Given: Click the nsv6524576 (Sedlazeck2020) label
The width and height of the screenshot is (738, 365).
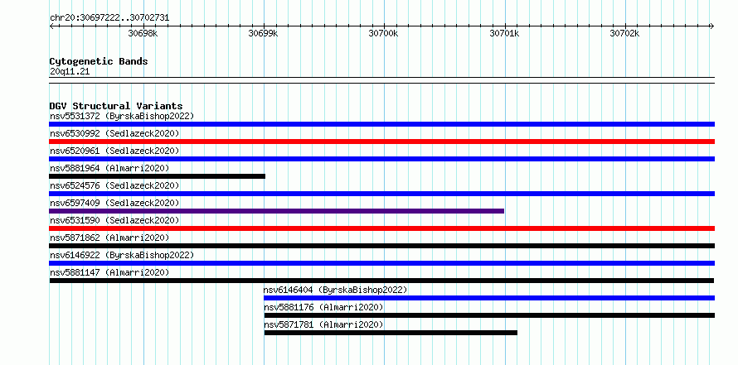Looking at the screenshot, I should coord(114,185).
